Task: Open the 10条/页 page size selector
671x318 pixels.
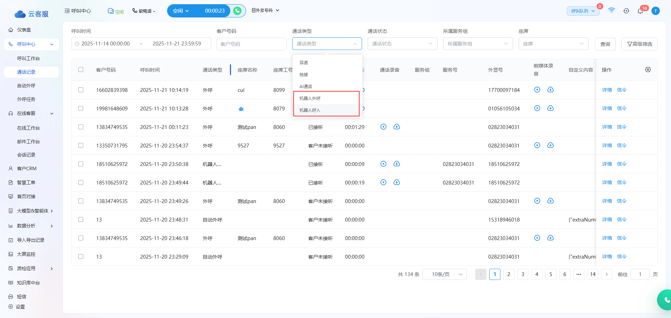Action: coord(447,274)
